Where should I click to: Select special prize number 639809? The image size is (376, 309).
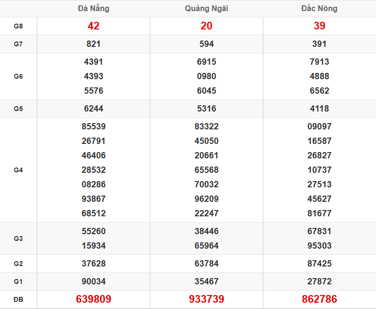coord(93,299)
